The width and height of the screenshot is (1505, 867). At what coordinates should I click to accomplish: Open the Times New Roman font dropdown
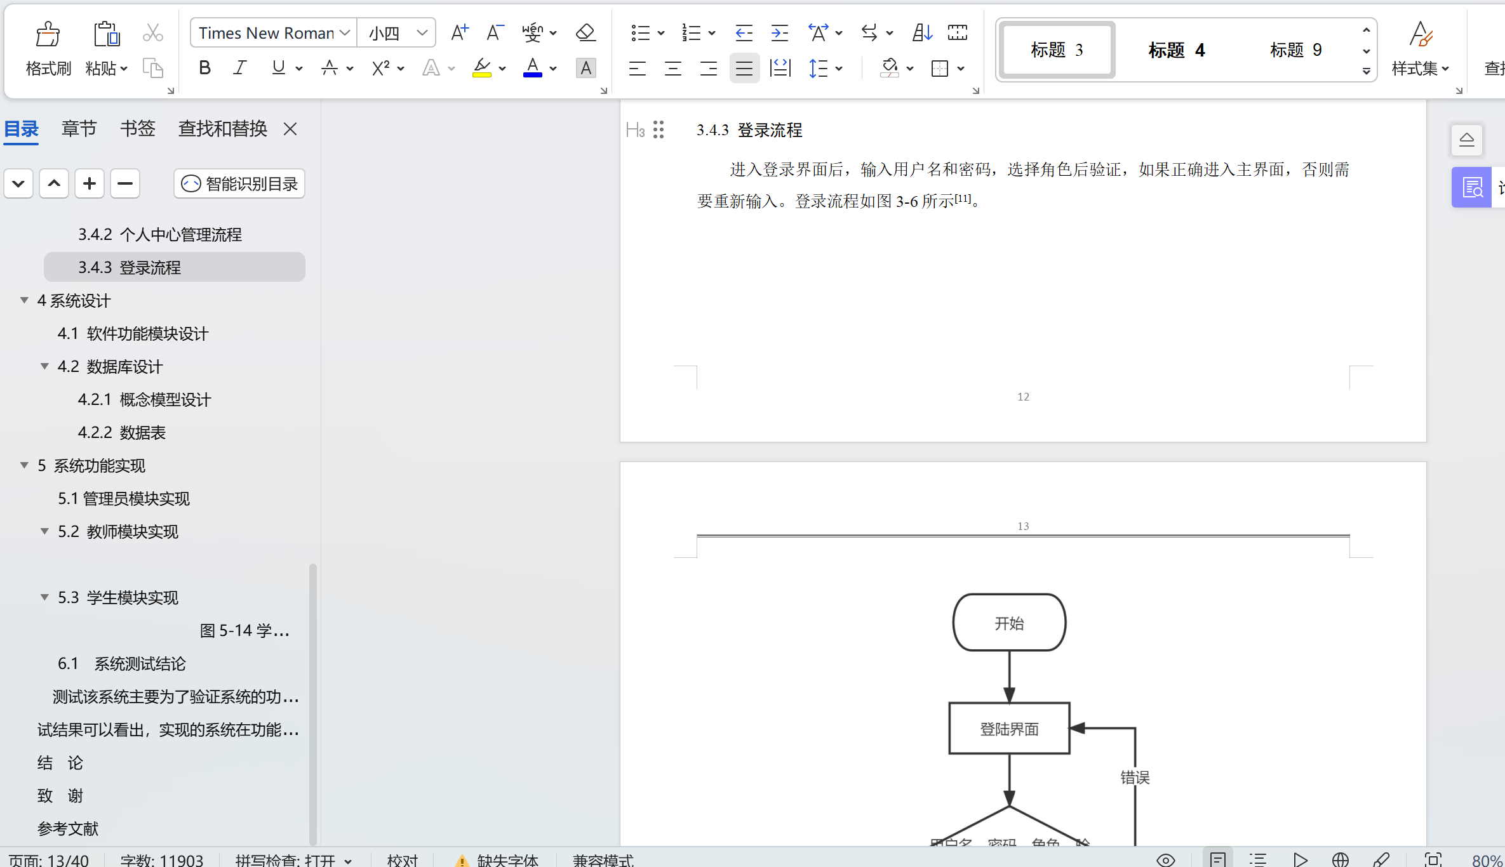(x=345, y=32)
